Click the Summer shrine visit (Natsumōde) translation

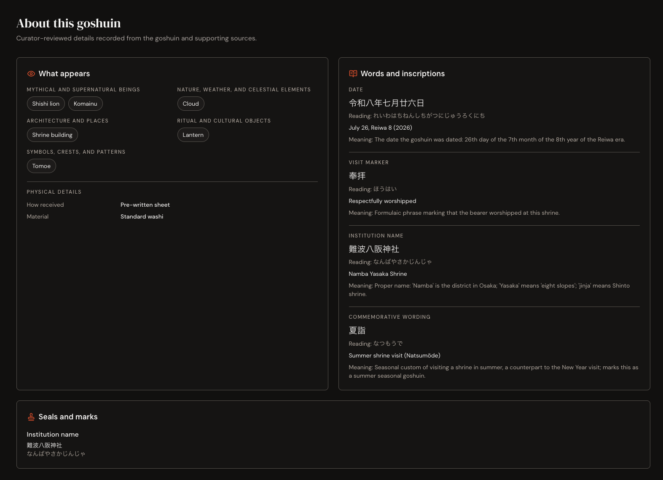coord(395,355)
